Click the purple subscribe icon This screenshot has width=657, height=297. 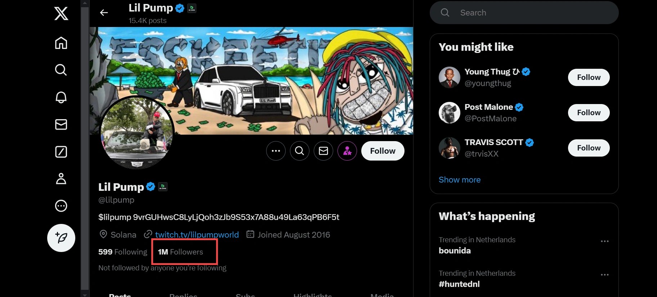click(x=347, y=151)
